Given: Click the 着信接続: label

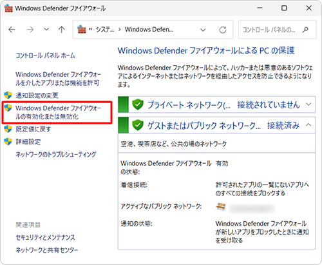Looking at the screenshot, I should coord(134,185).
